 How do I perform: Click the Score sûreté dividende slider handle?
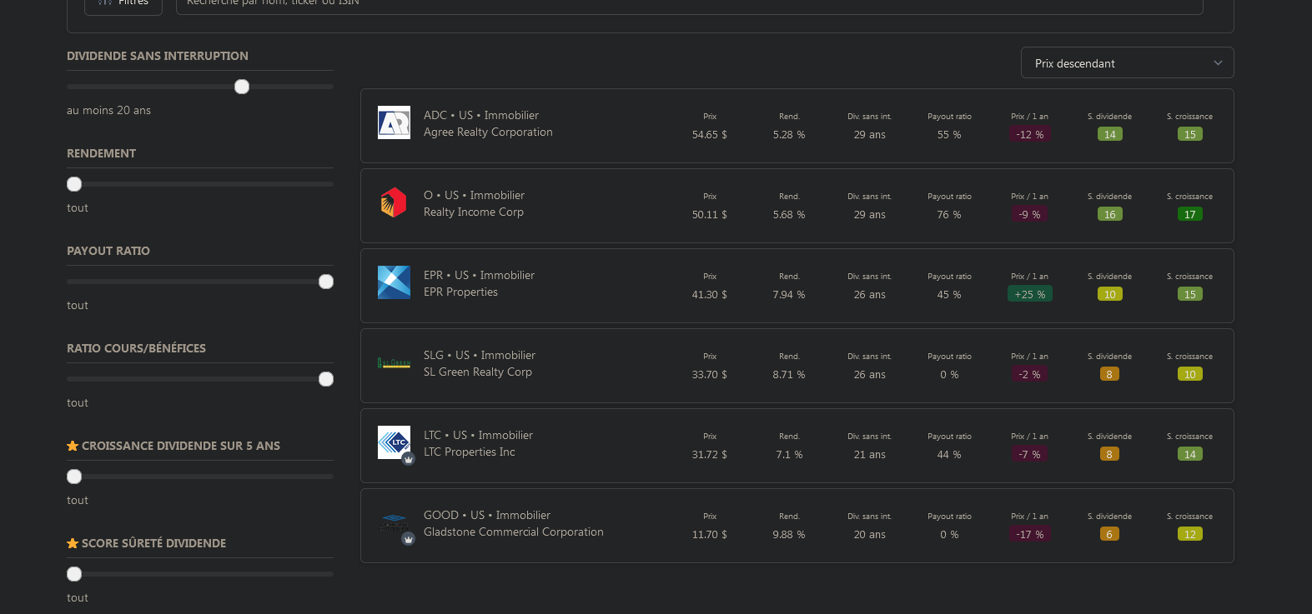pos(74,574)
